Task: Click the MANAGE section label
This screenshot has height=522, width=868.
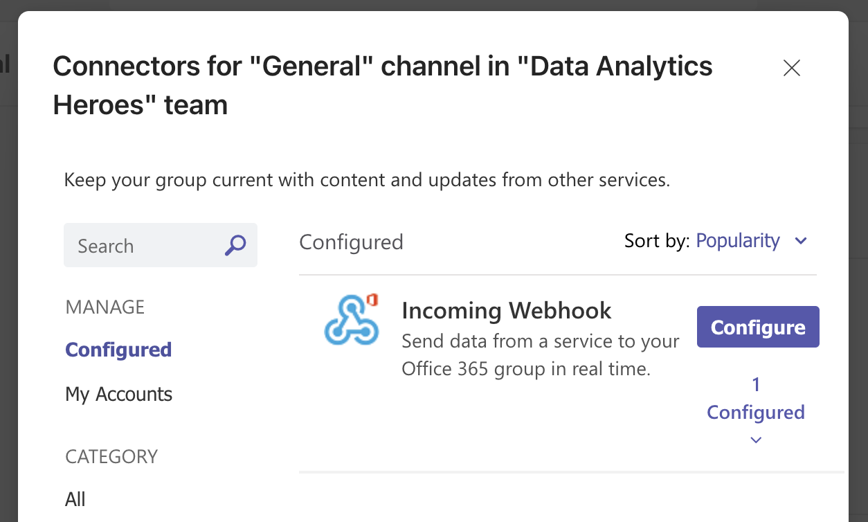Action: 105,307
